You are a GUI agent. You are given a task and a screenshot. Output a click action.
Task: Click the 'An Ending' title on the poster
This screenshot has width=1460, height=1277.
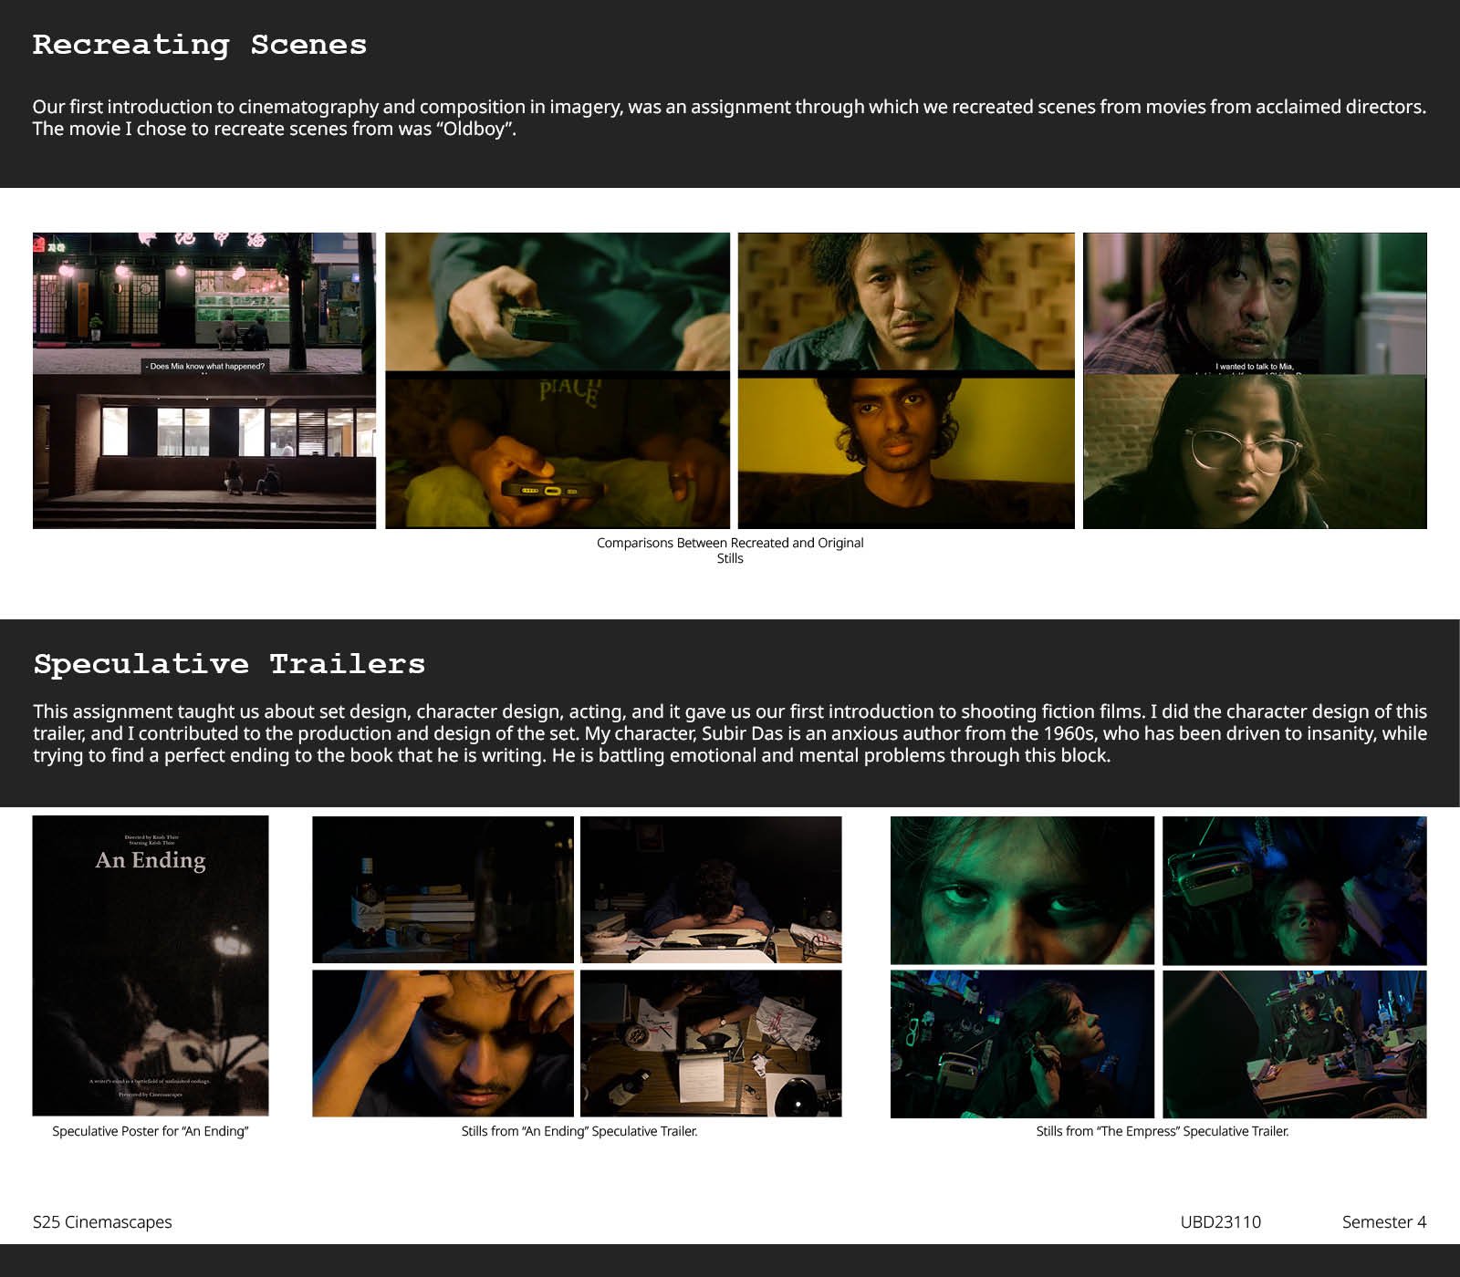(x=151, y=860)
